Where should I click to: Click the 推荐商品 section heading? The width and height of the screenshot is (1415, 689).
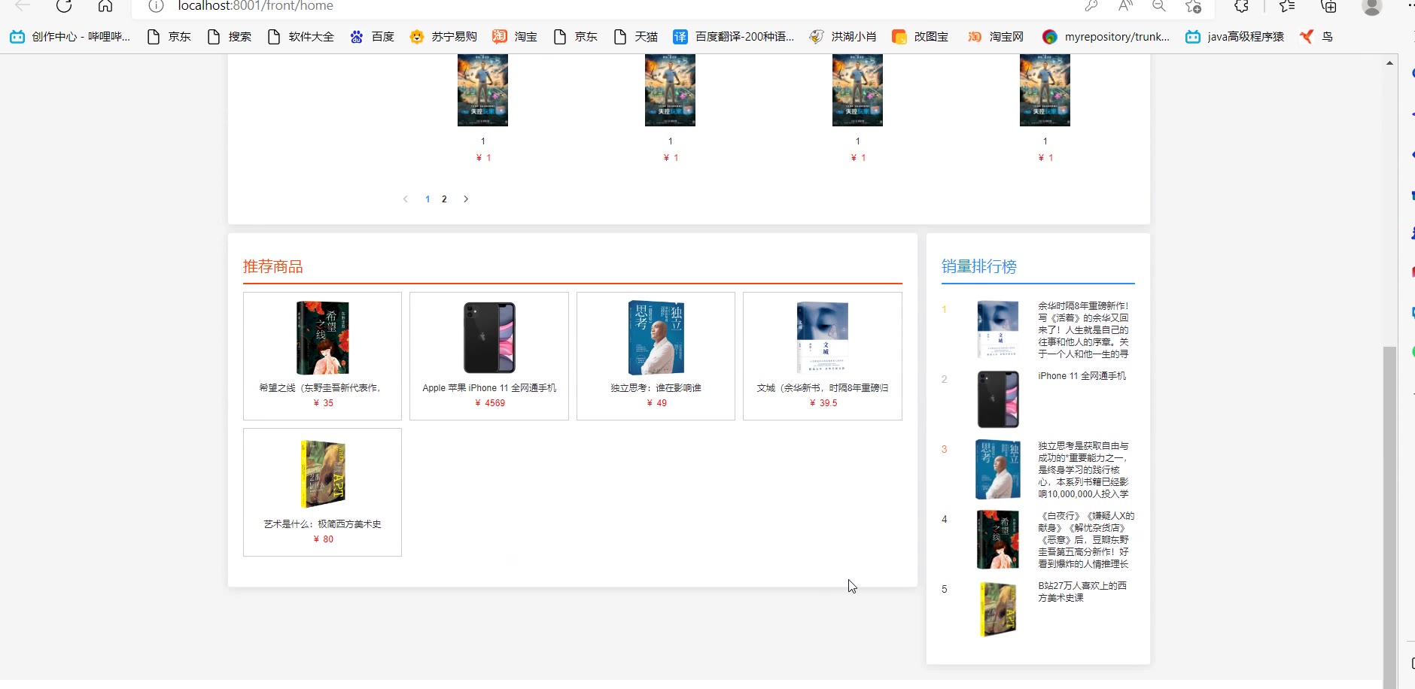coord(273,266)
